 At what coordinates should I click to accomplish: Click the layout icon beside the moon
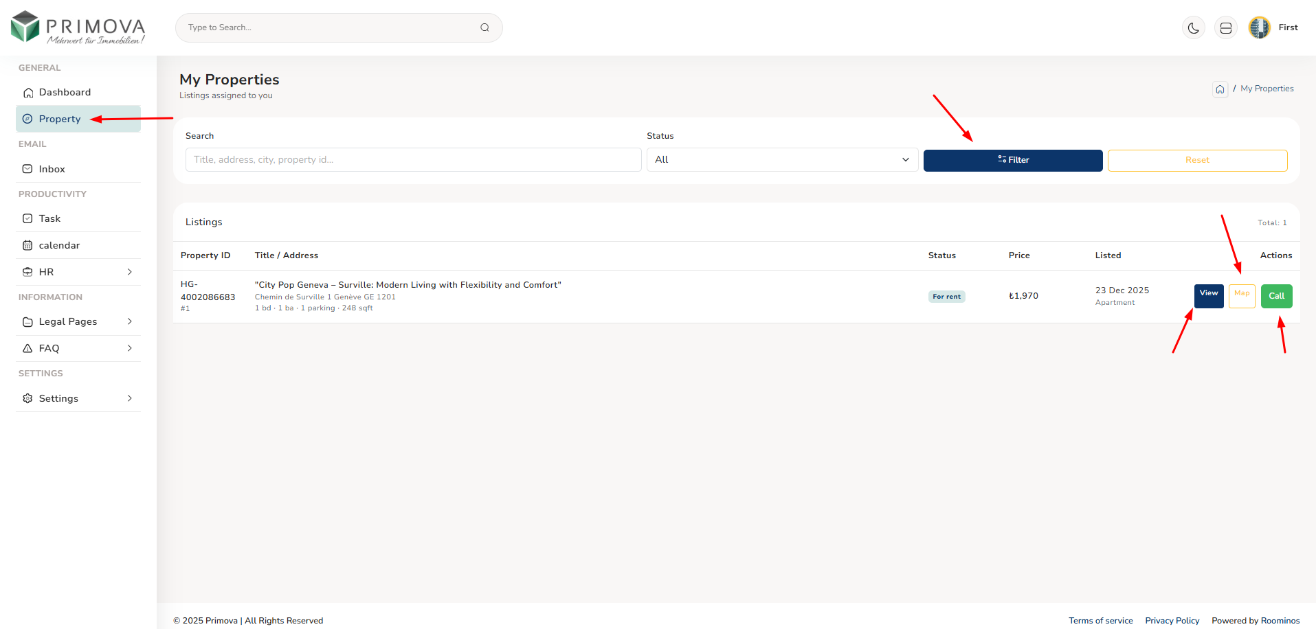[1225, 28]
